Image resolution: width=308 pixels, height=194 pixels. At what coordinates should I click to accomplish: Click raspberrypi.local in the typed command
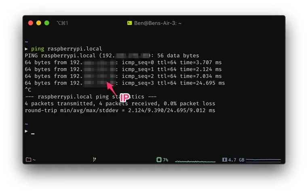[75, 48]
